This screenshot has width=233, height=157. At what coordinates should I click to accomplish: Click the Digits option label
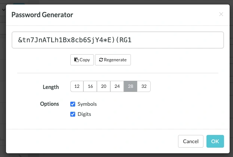pos(84,114)
